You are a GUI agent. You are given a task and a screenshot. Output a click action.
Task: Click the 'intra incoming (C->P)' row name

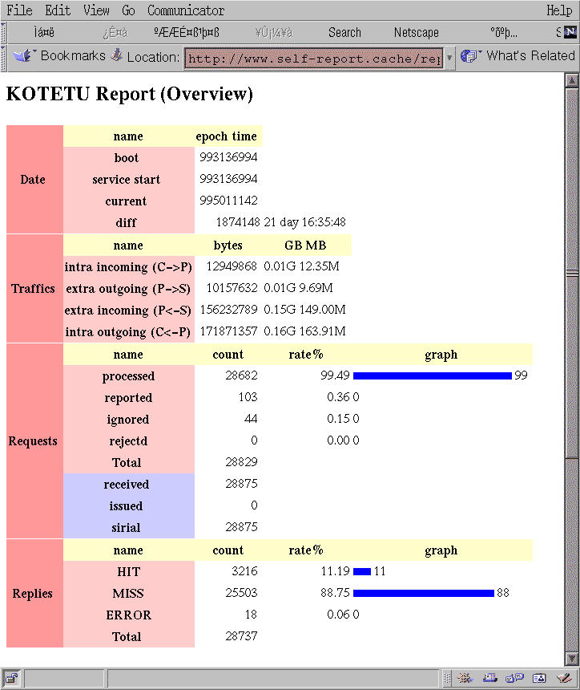coord(128,267)
